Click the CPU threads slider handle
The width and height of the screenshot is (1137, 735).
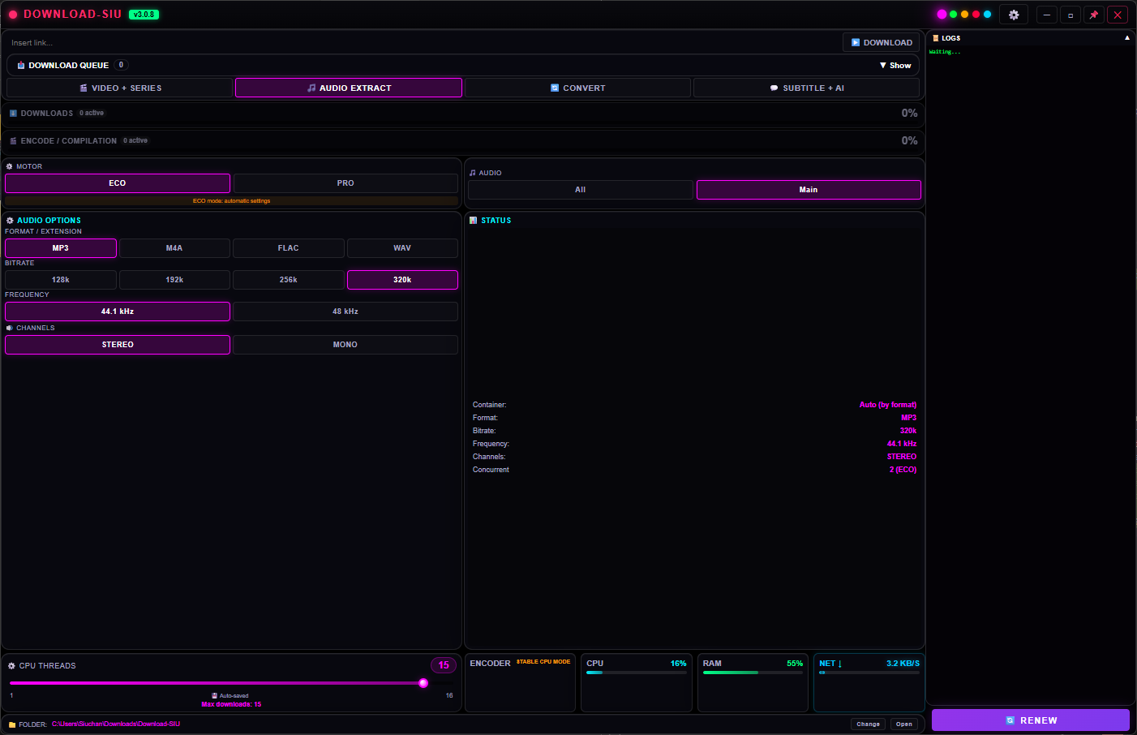(x=423, y=683)
